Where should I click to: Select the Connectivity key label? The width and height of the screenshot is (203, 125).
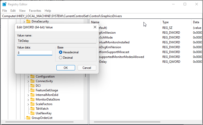pos(44,81)
